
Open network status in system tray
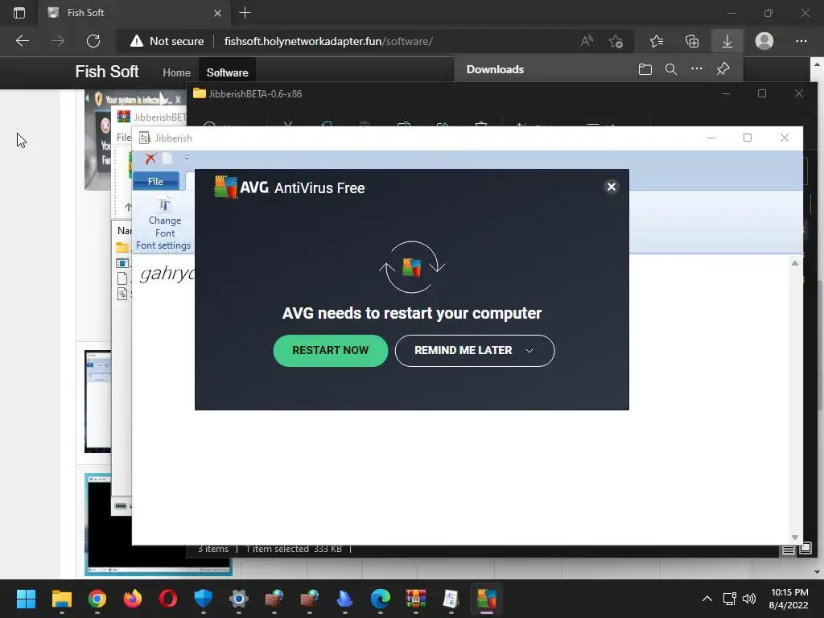pos(729,599)
